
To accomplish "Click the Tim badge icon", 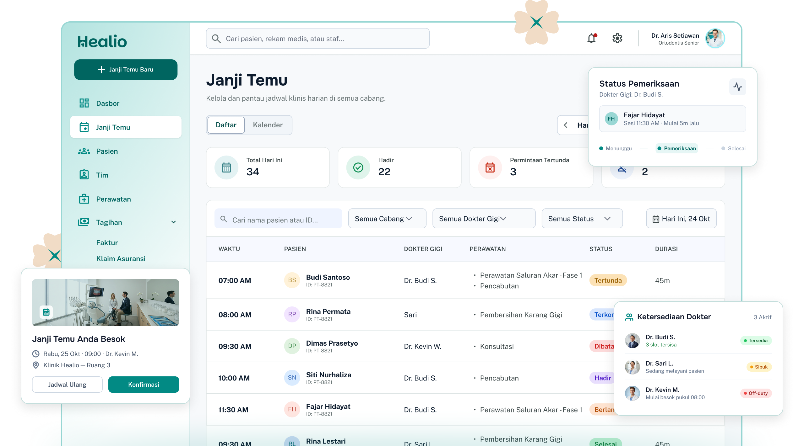I will (84, 175).
